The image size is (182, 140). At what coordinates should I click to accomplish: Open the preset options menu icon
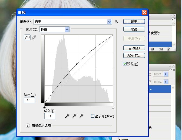coord(116,22)
